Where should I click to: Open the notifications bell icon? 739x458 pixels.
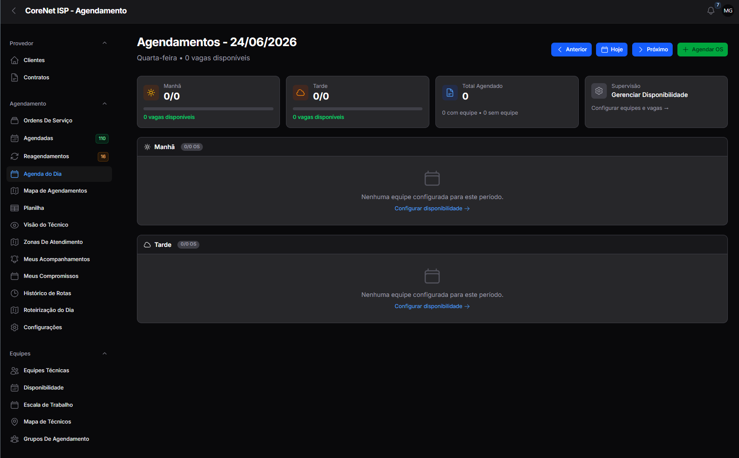[x=711, y=11]
